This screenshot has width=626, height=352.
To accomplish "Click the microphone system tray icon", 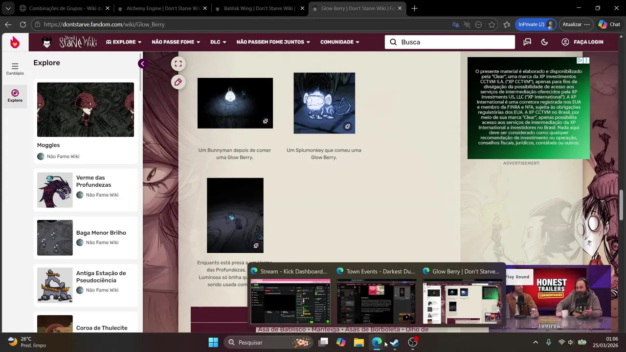I will 549,342.
